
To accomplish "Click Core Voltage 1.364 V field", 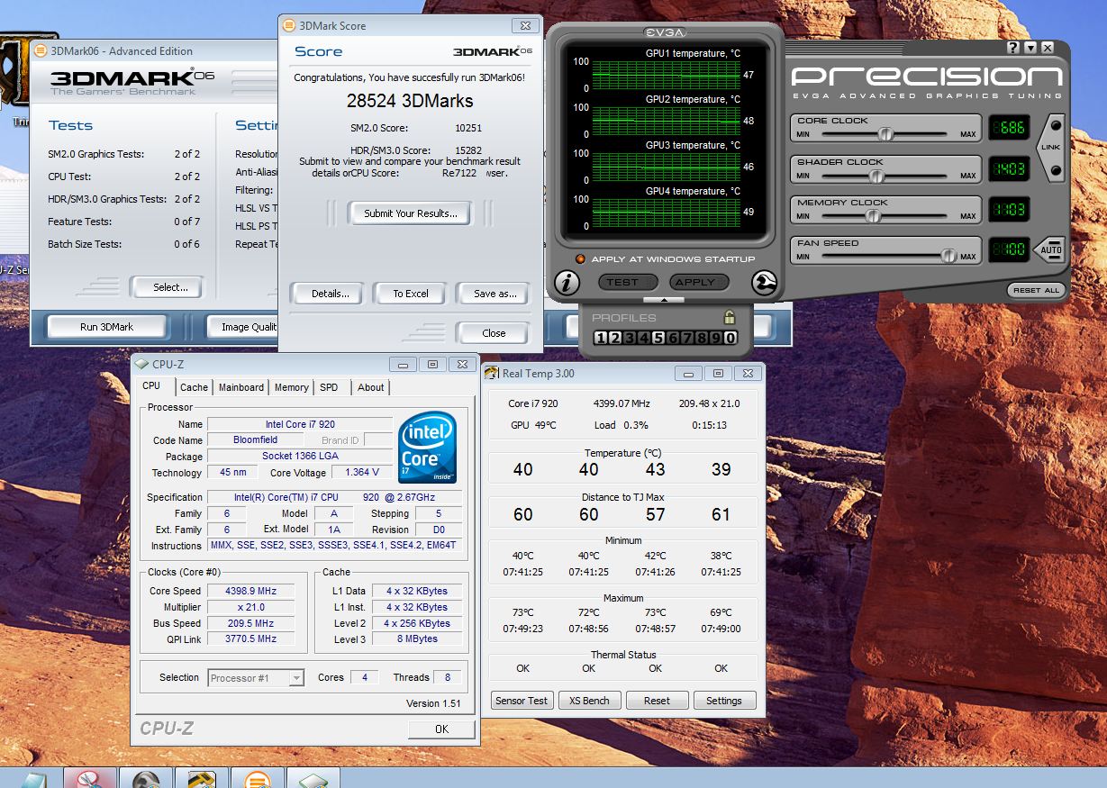I will [362, 472].
